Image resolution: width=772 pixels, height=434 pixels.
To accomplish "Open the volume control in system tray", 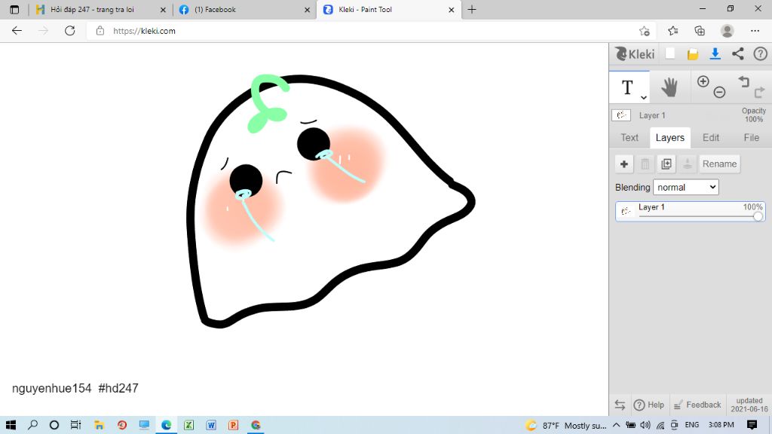I will click(x=645, y=425).
